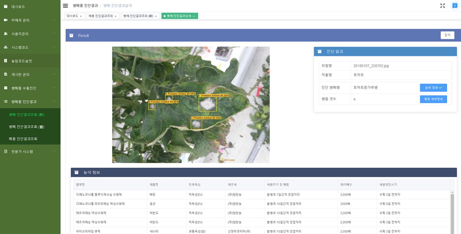Image resolution: width=461 pixels, height=234 pixels.
Task: Expand the 게시판 관리 menu chevron
Action: (54, 74)
